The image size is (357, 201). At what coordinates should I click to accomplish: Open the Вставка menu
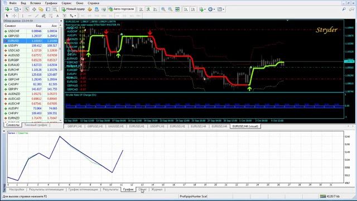36,3
